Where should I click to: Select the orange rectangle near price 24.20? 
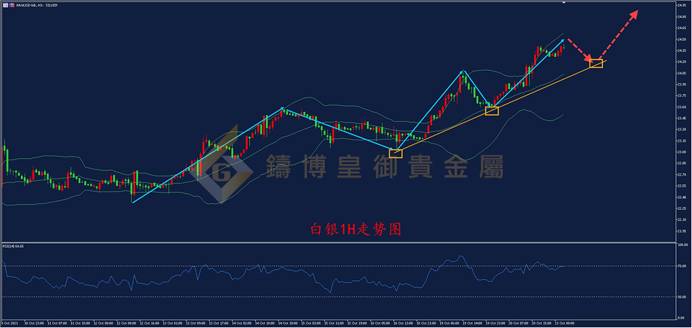[x=596, y=63]
